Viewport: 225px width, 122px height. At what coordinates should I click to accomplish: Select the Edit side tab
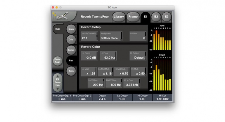point(58,29)
